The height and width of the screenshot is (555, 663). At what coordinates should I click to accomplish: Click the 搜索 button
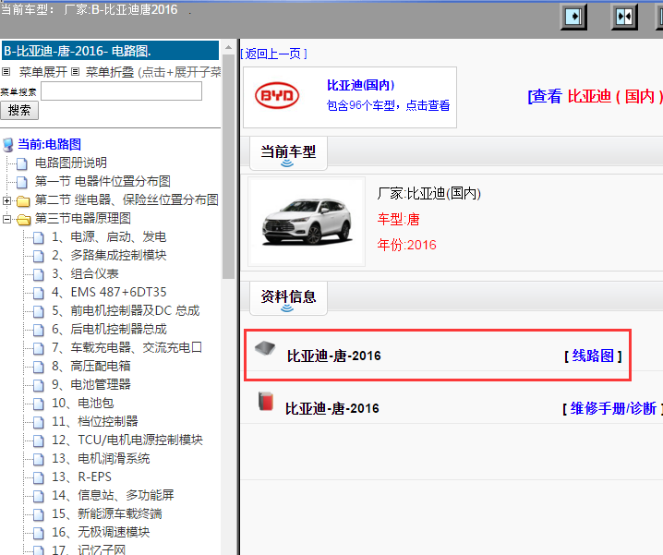19,111
